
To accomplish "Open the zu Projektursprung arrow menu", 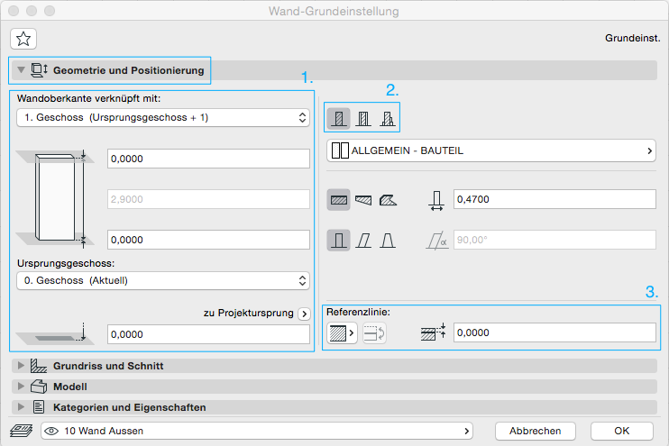I will 304,314.
